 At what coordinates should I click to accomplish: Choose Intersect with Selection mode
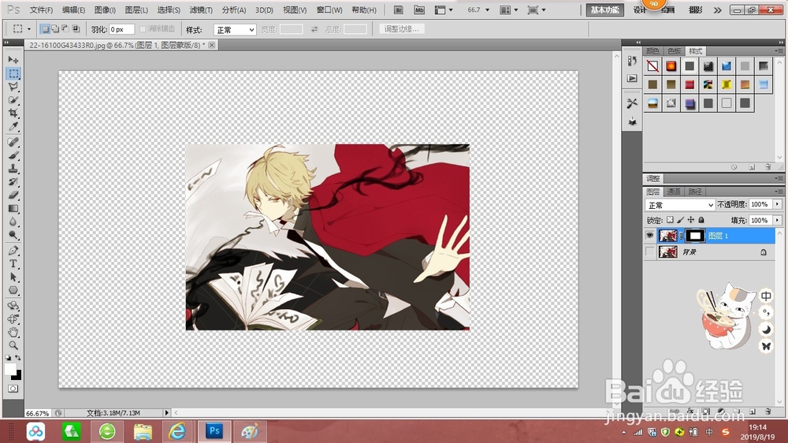pos(76,29)
